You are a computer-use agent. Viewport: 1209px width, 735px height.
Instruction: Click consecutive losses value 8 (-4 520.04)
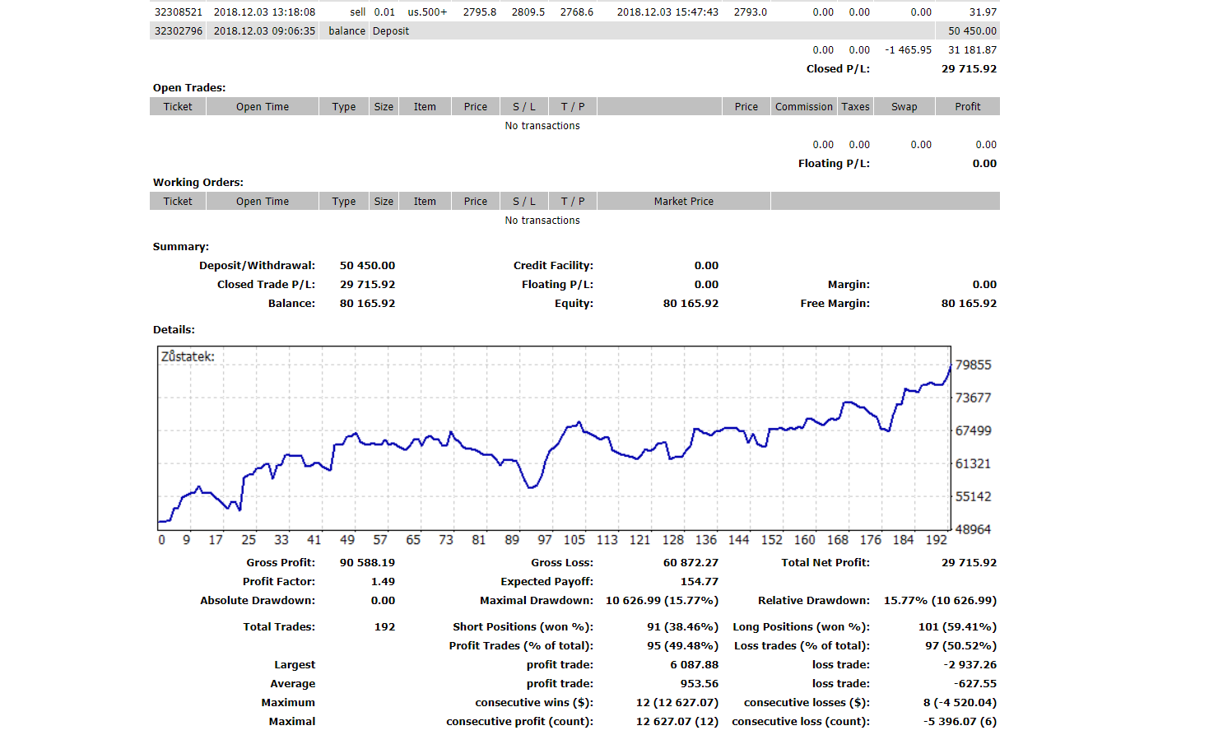960,703
